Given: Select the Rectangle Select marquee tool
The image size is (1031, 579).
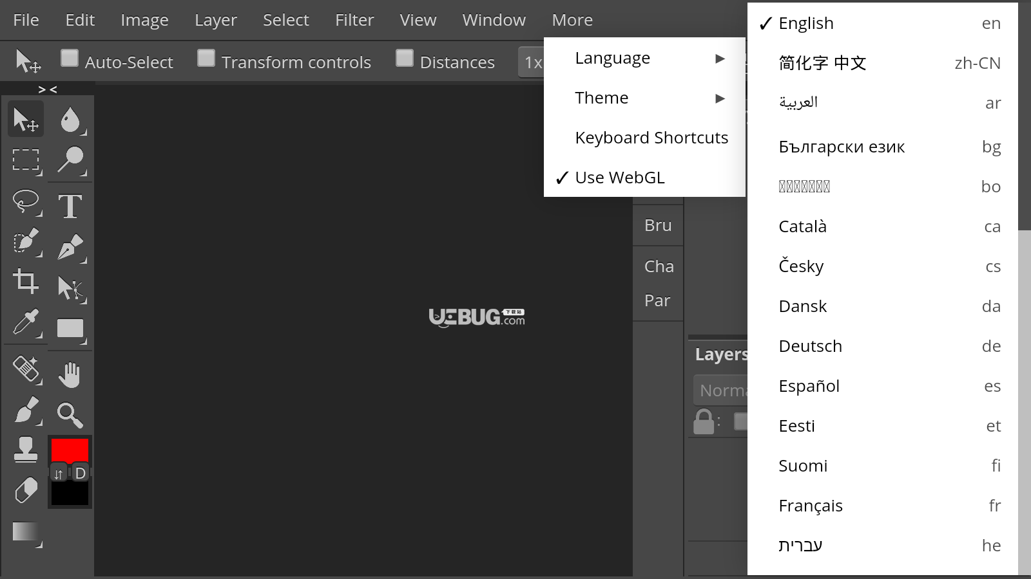Looking at the screenshot, I should [x=26, y=160].
